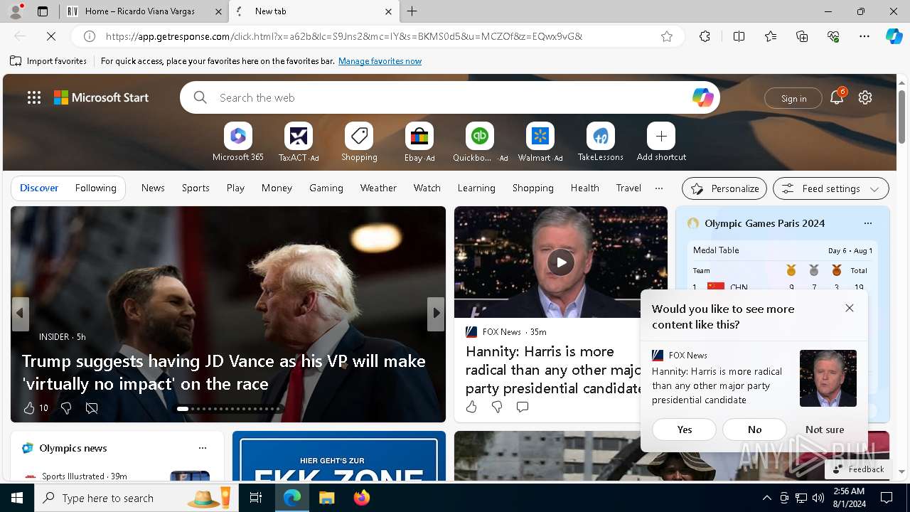The width and height of the screenshot is (910, 512).
Task: Open a new browser tab
Action: click(x=412, y=11)
